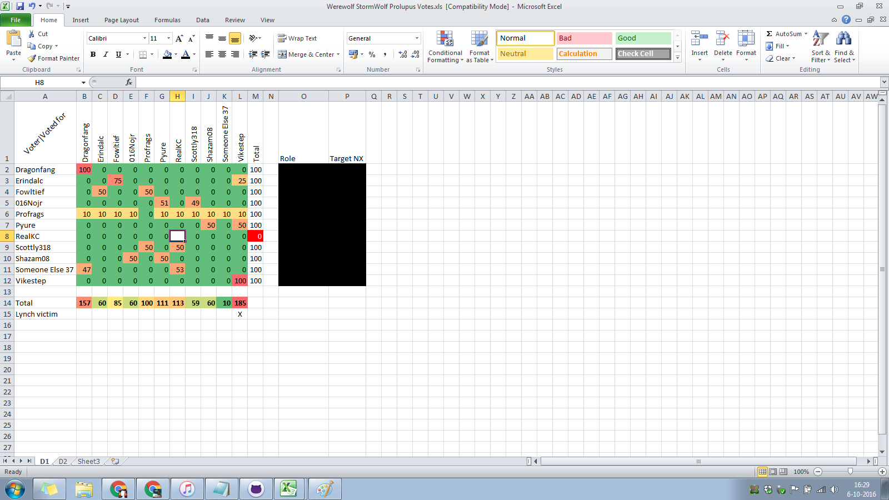This screenshot has height=500, width=889.
Task: Open Find & Select binoculars
Action: click(844, 47)
